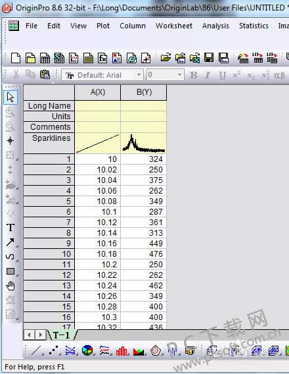Image resolution: width=289 pixels, height=374 pixels.
Task: Click the A(X) column header
Action: point(97,92)
